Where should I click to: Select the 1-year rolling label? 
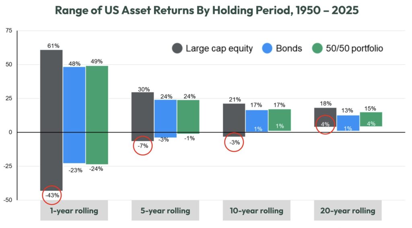(74, 210)
